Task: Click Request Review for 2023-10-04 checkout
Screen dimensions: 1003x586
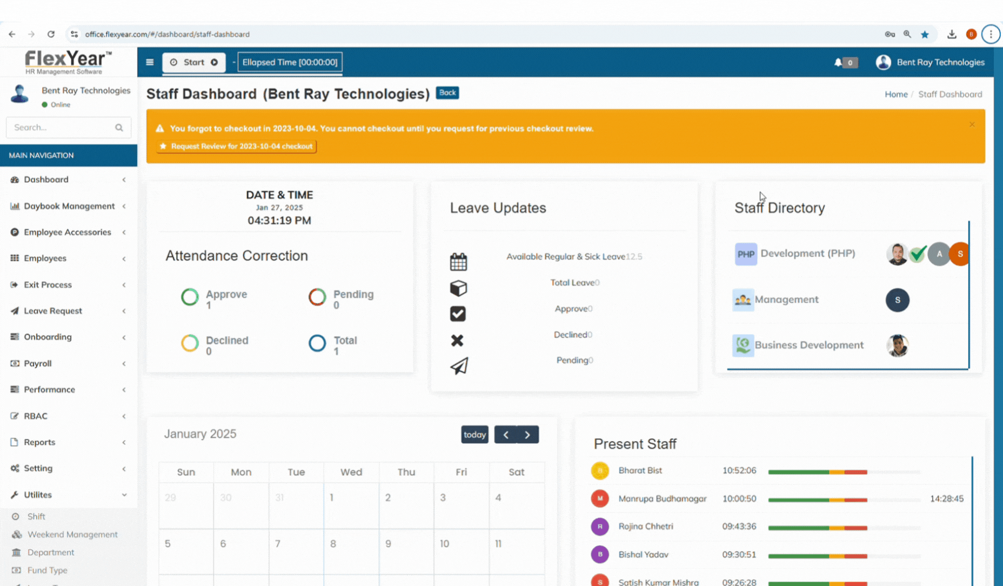Action: [237, 146]
